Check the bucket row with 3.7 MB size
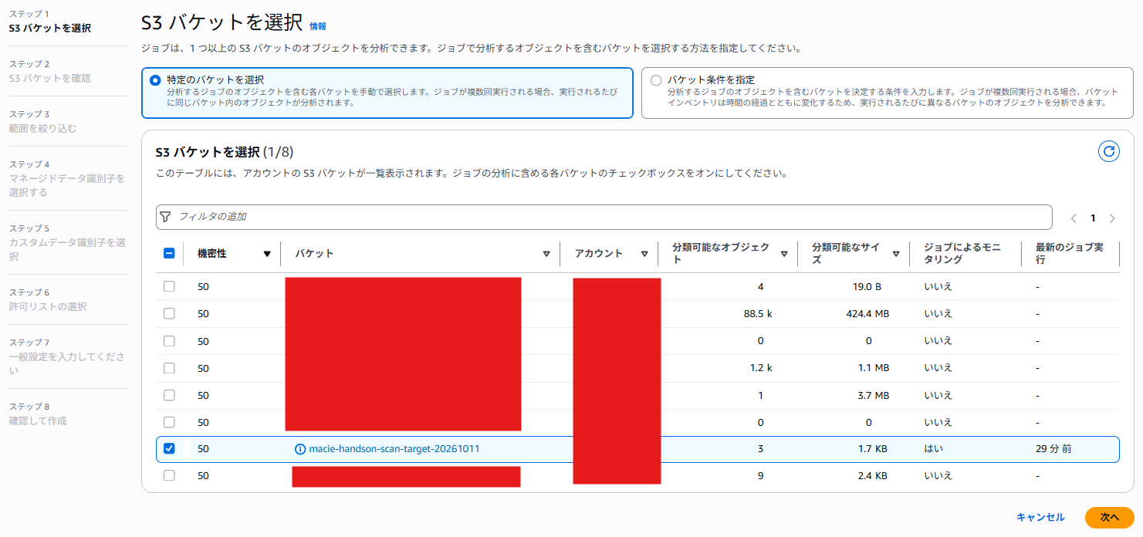The image size is (1143, 537). [170, 395]
